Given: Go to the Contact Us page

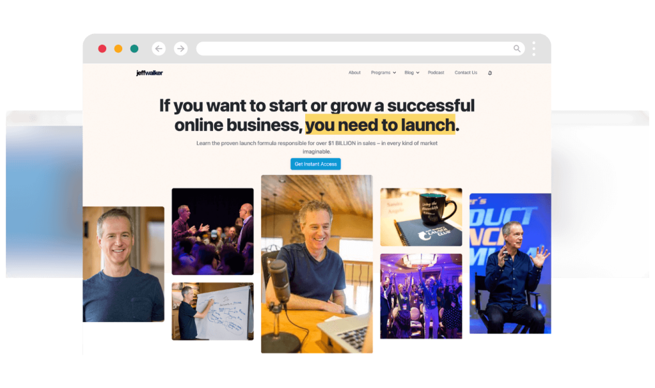Looking at the screenshot, I should coord(466,73).
